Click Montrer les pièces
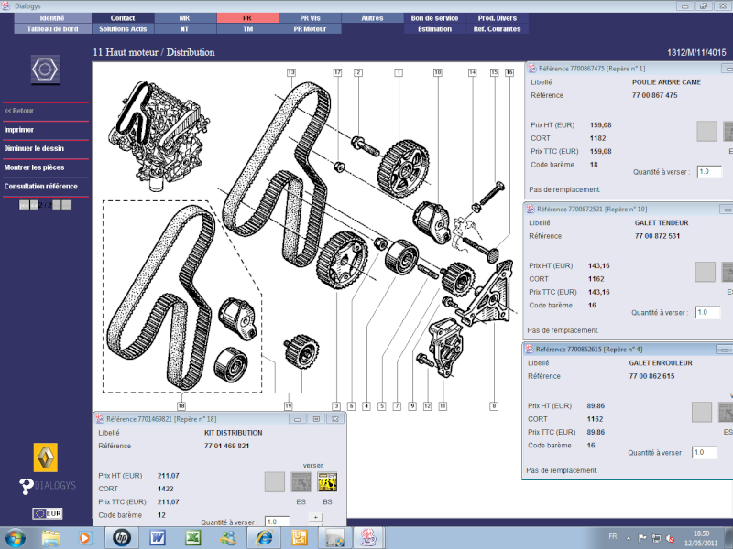Viewport: 733px width, 549px height. point(34,167)
